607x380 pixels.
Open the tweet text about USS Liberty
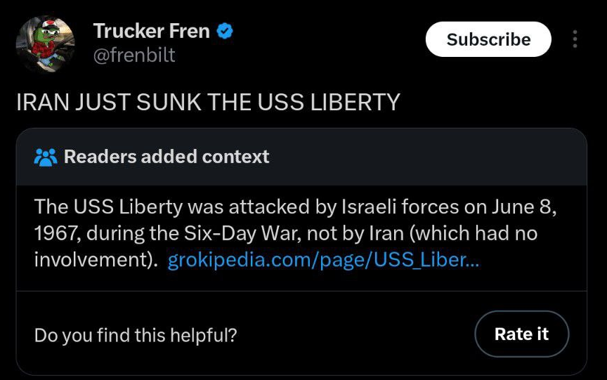tap(208, 102)
